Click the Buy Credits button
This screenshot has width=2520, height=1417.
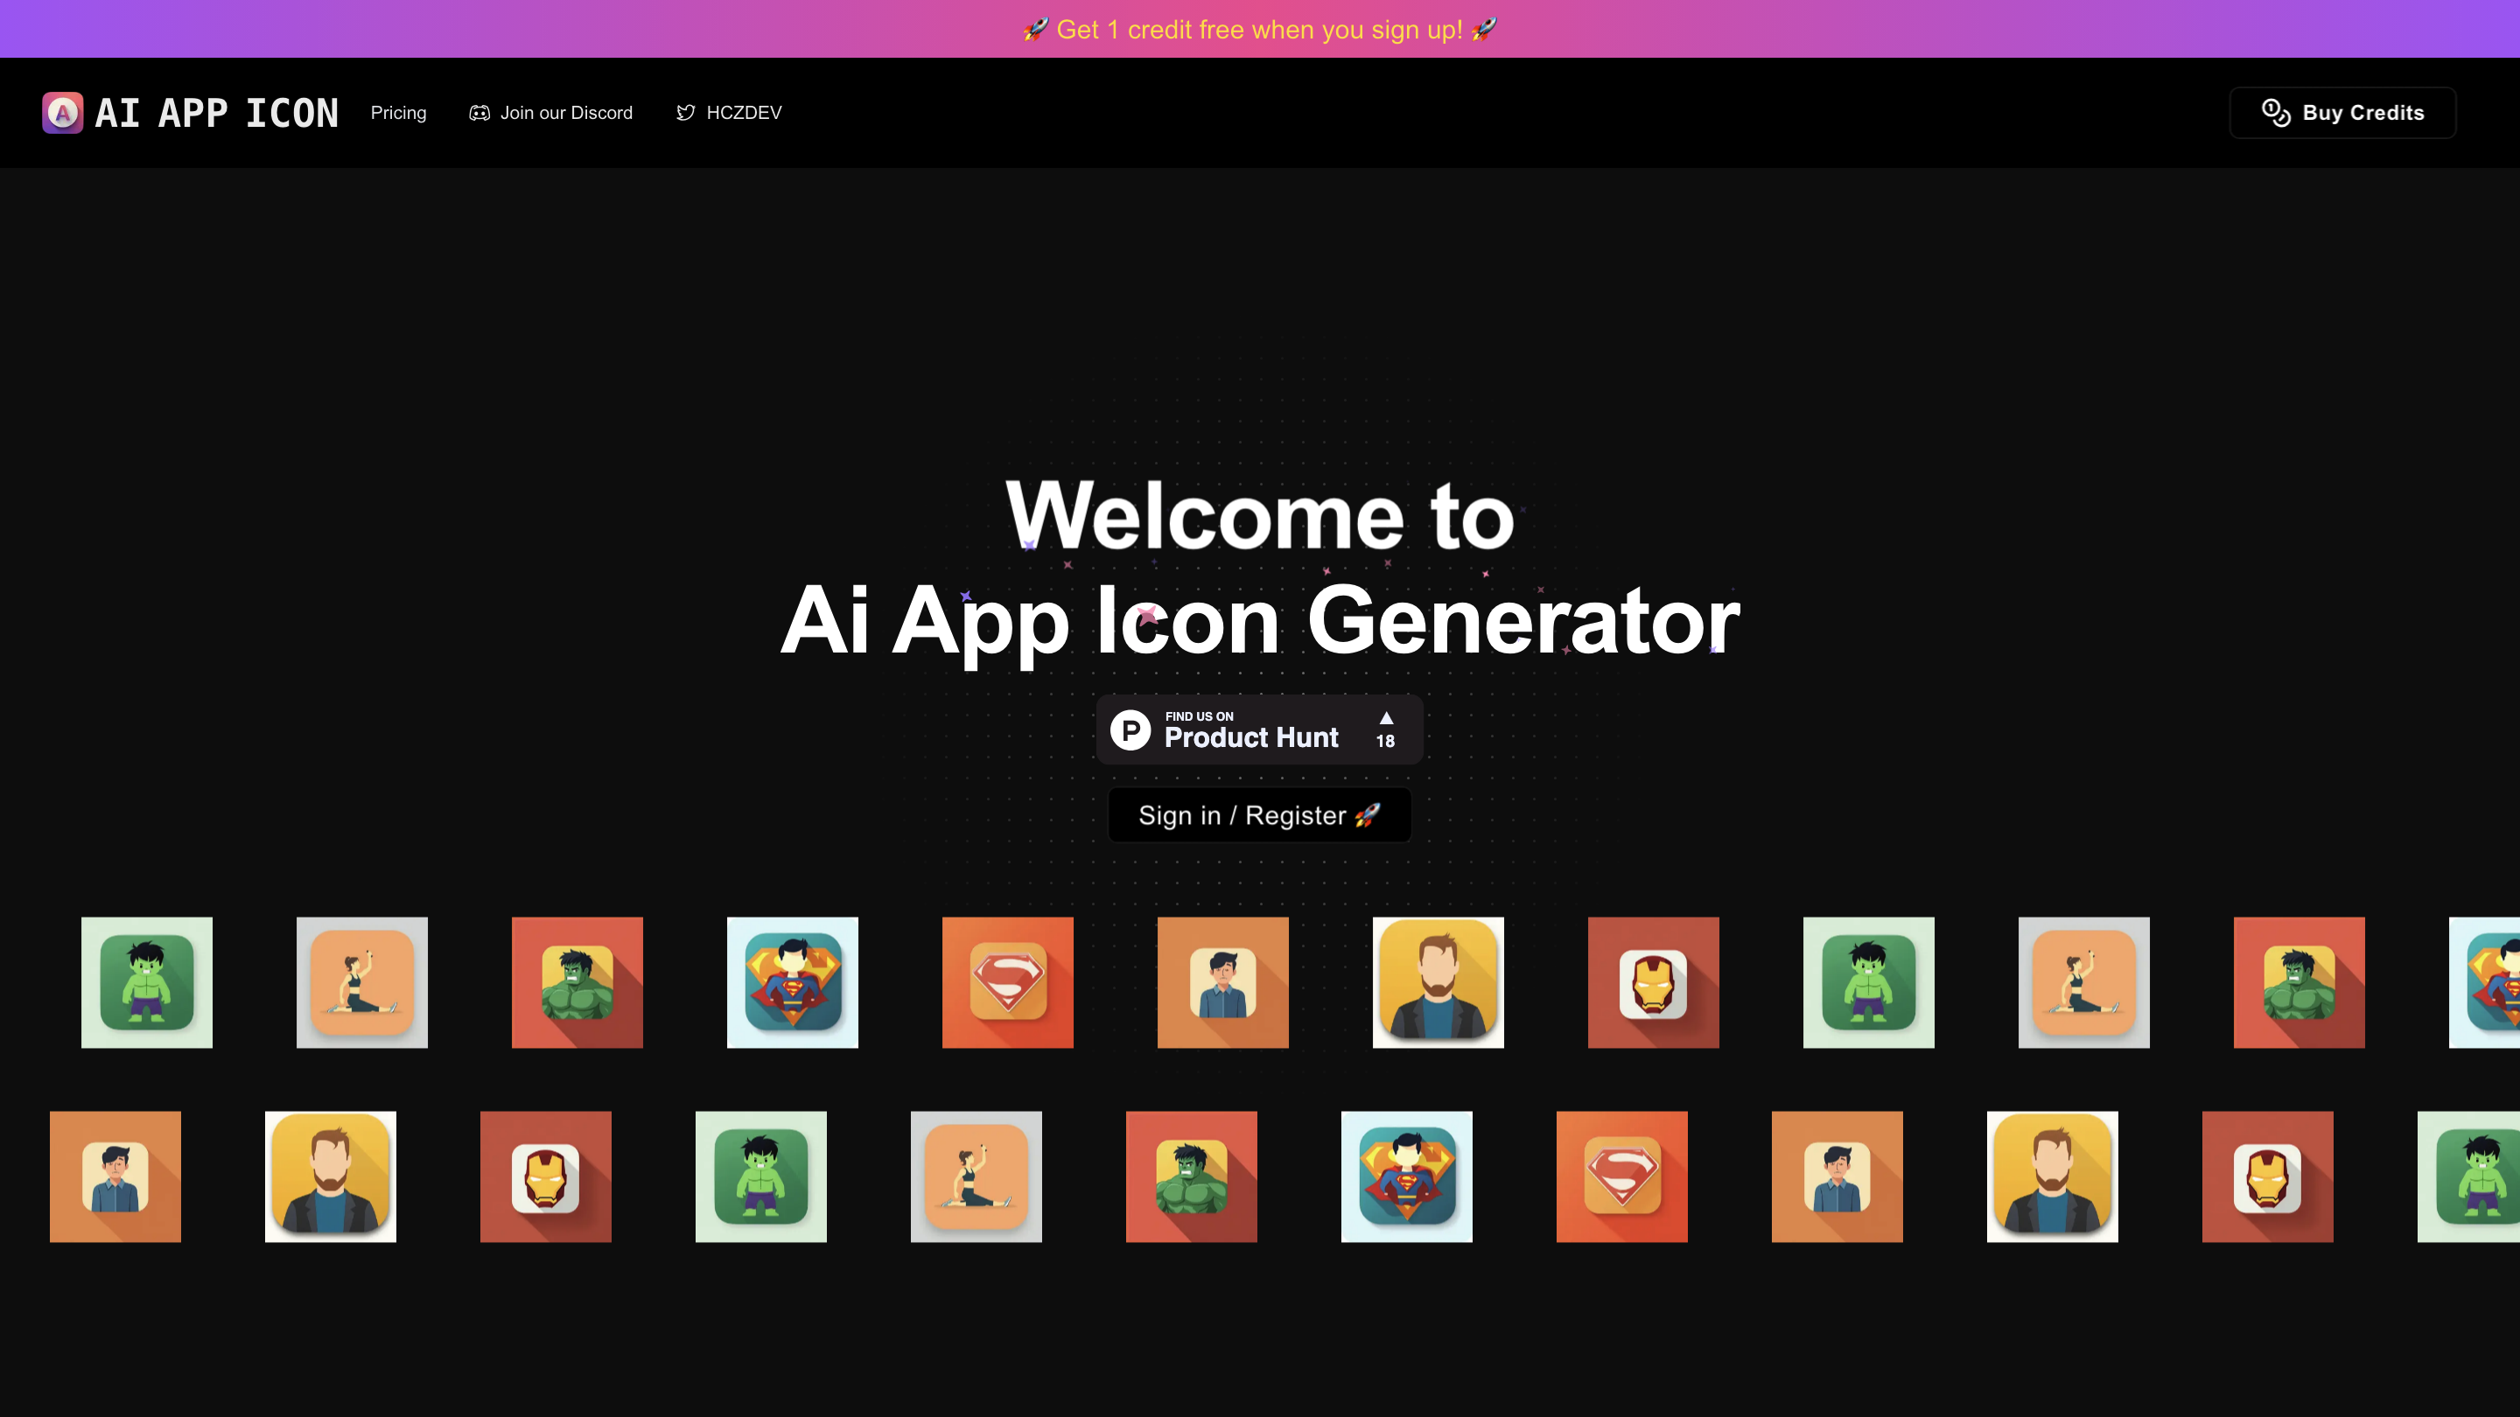pyautogui.click(x=2342, y=113)
